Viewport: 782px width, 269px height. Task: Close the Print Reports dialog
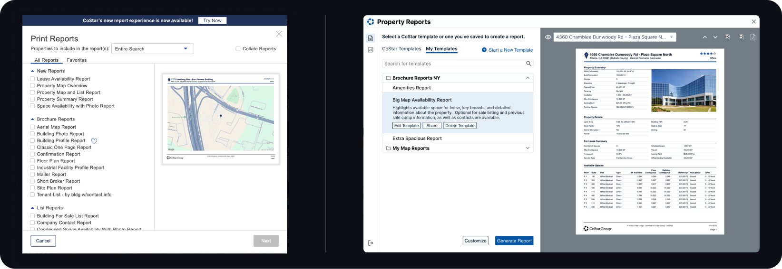(x=279, y=34)
